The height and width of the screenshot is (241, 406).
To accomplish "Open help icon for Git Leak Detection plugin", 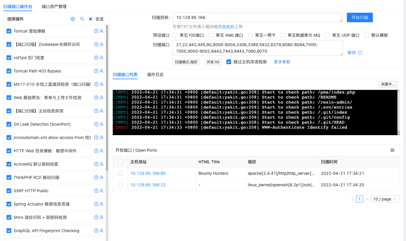I will click(x=96, y=124).
